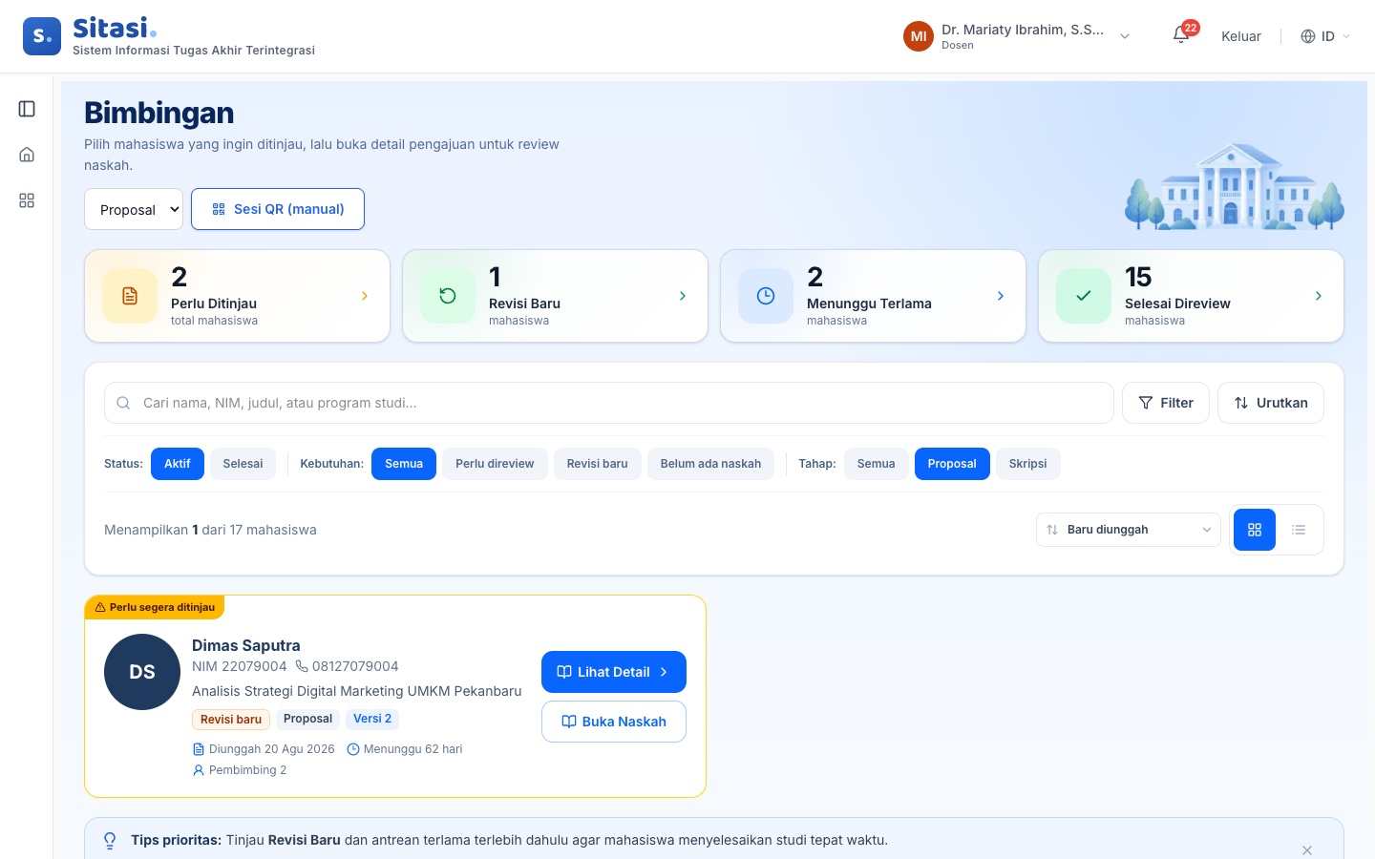Image resolution: width=1375 pixels, height=859 pixels.
Task: Open the notifications bell icon
Action: [x=1181, y=36]
